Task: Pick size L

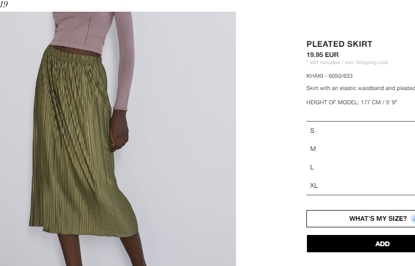Action: [x=361, y=167]
